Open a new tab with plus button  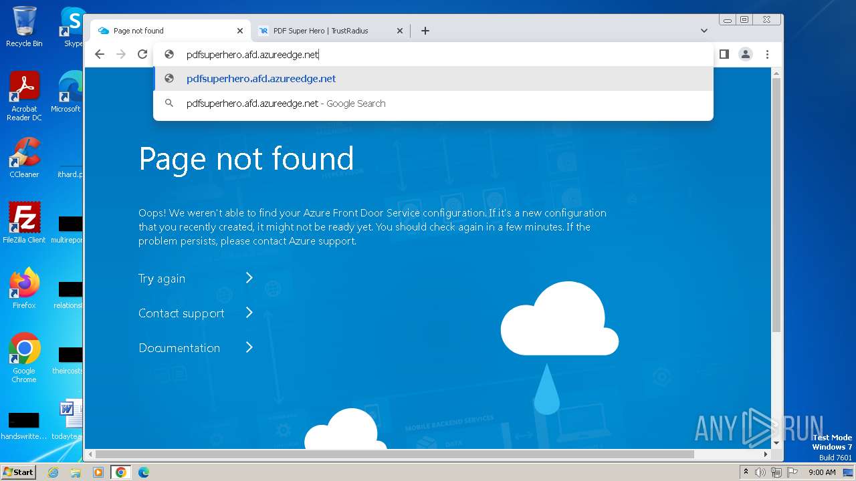425,31
